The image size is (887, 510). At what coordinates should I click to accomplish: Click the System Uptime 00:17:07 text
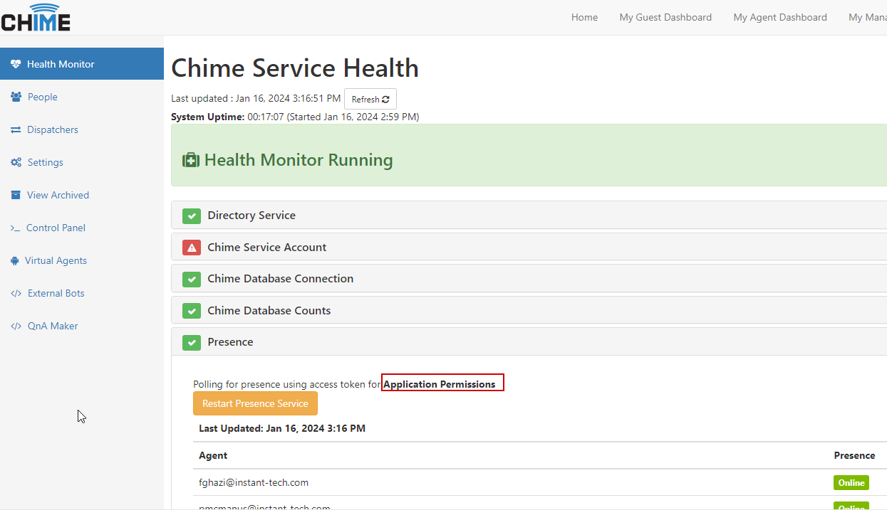point(295,117)
